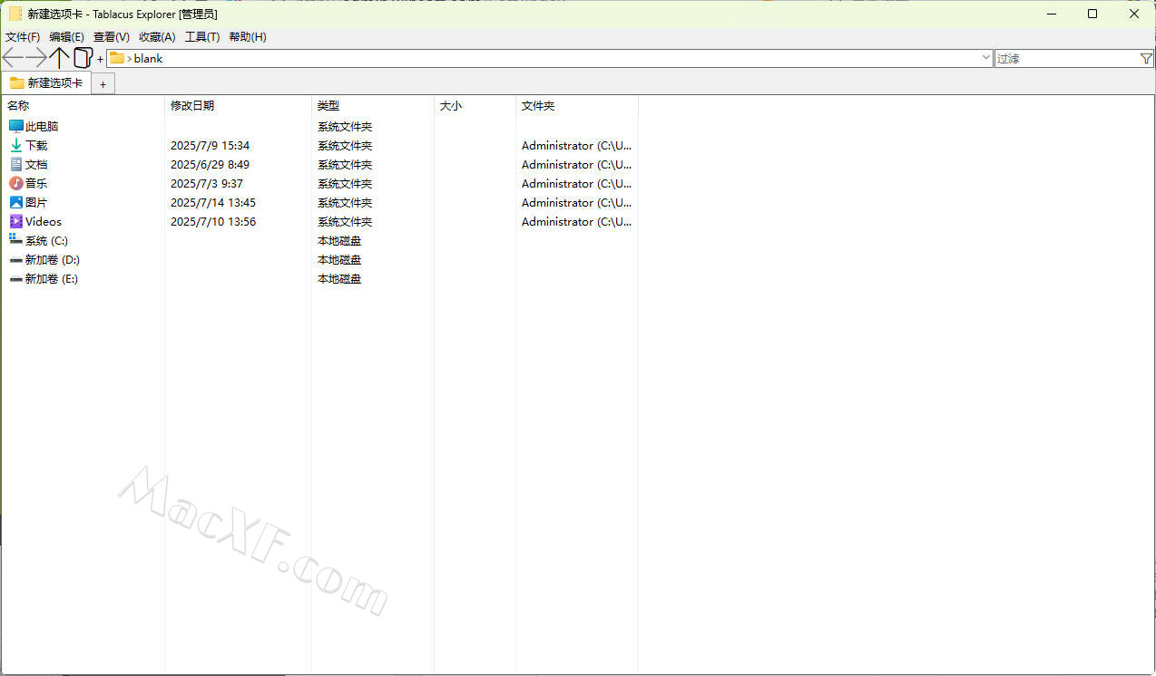
Task: Select the 新建选项卡 tab
Action: (46, 83)
